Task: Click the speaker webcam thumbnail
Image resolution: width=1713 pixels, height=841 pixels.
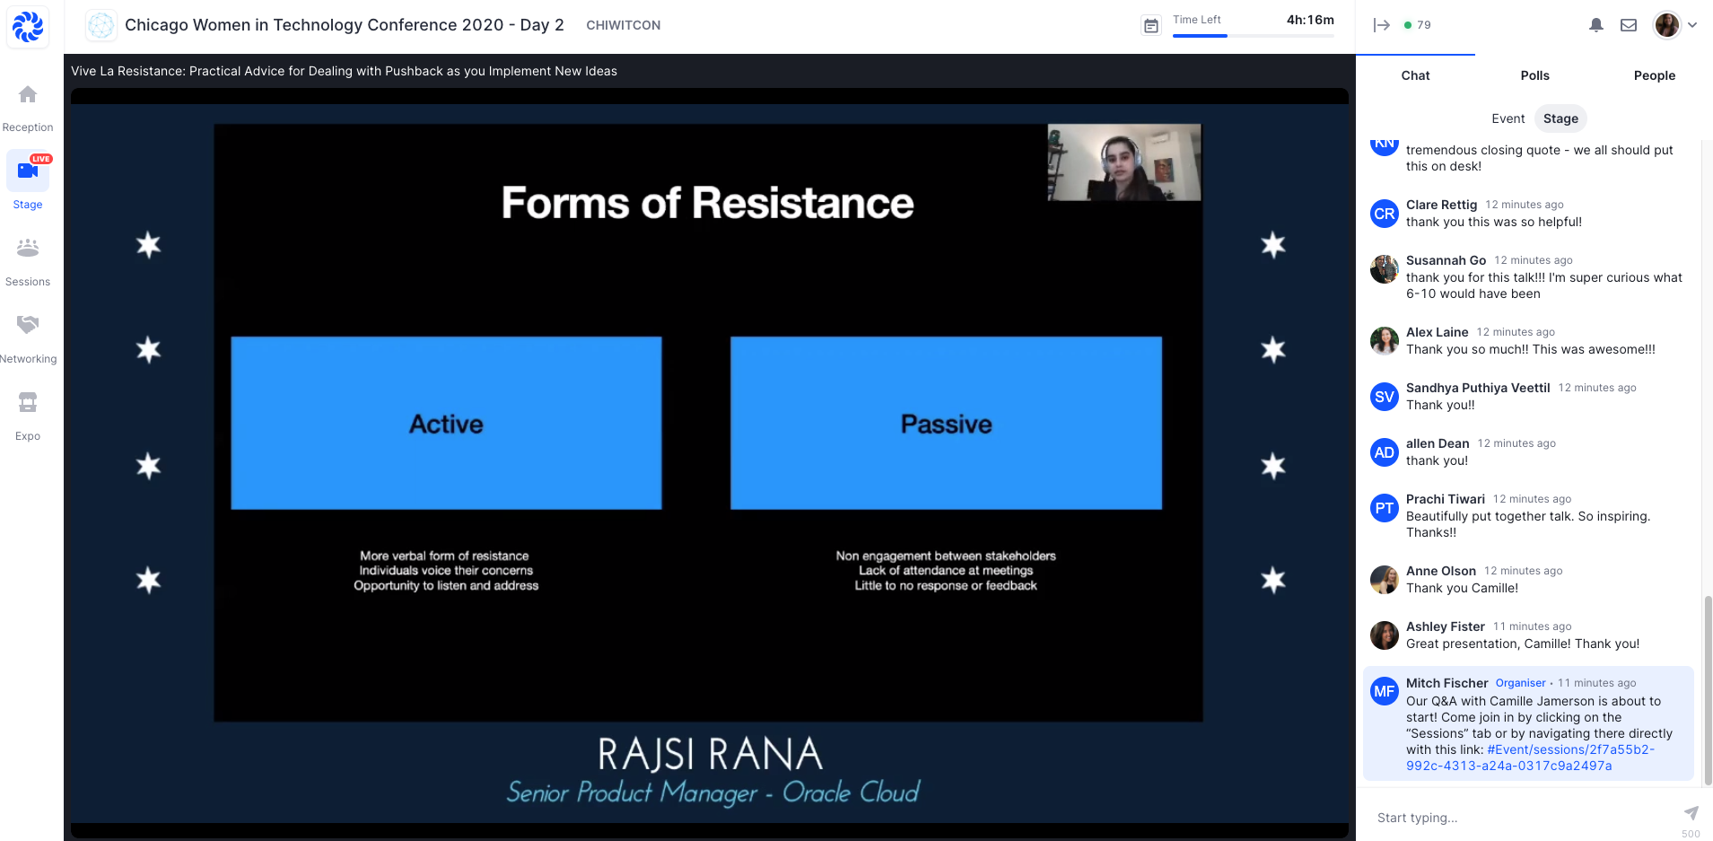Action: click(x=1123, y=162)
